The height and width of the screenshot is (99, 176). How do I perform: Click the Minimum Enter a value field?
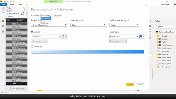pyautogui.click(x=40, y=41)
